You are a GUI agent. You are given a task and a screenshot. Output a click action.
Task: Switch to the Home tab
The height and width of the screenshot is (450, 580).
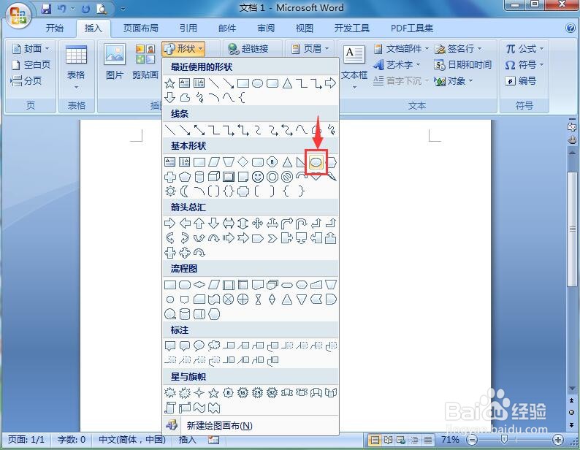55,28
